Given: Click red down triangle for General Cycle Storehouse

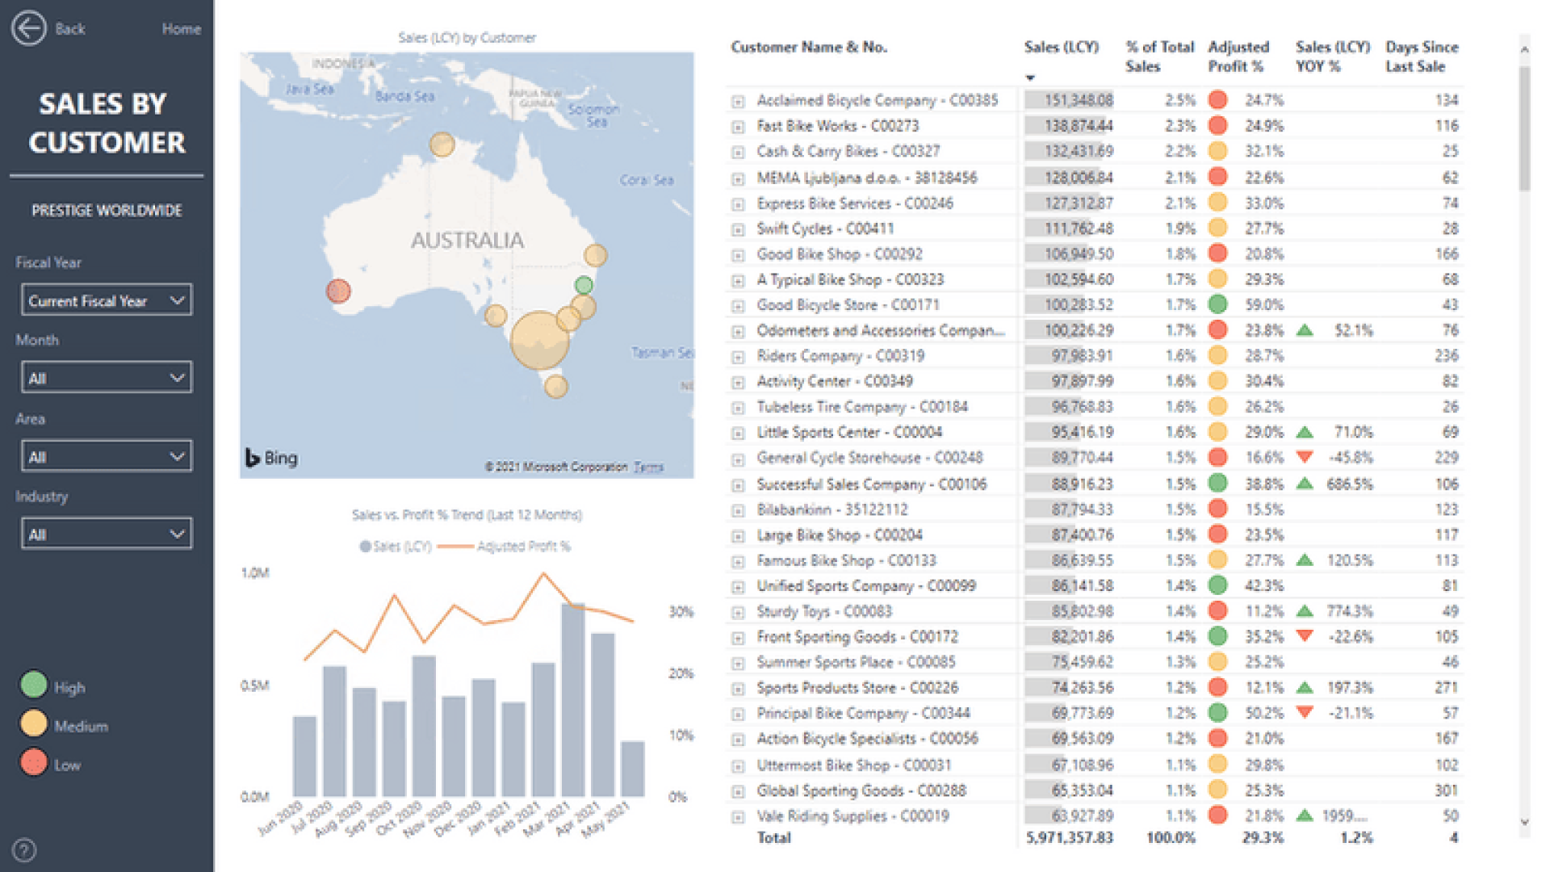Looking at the screenshot, I should tap(1305, 457).
